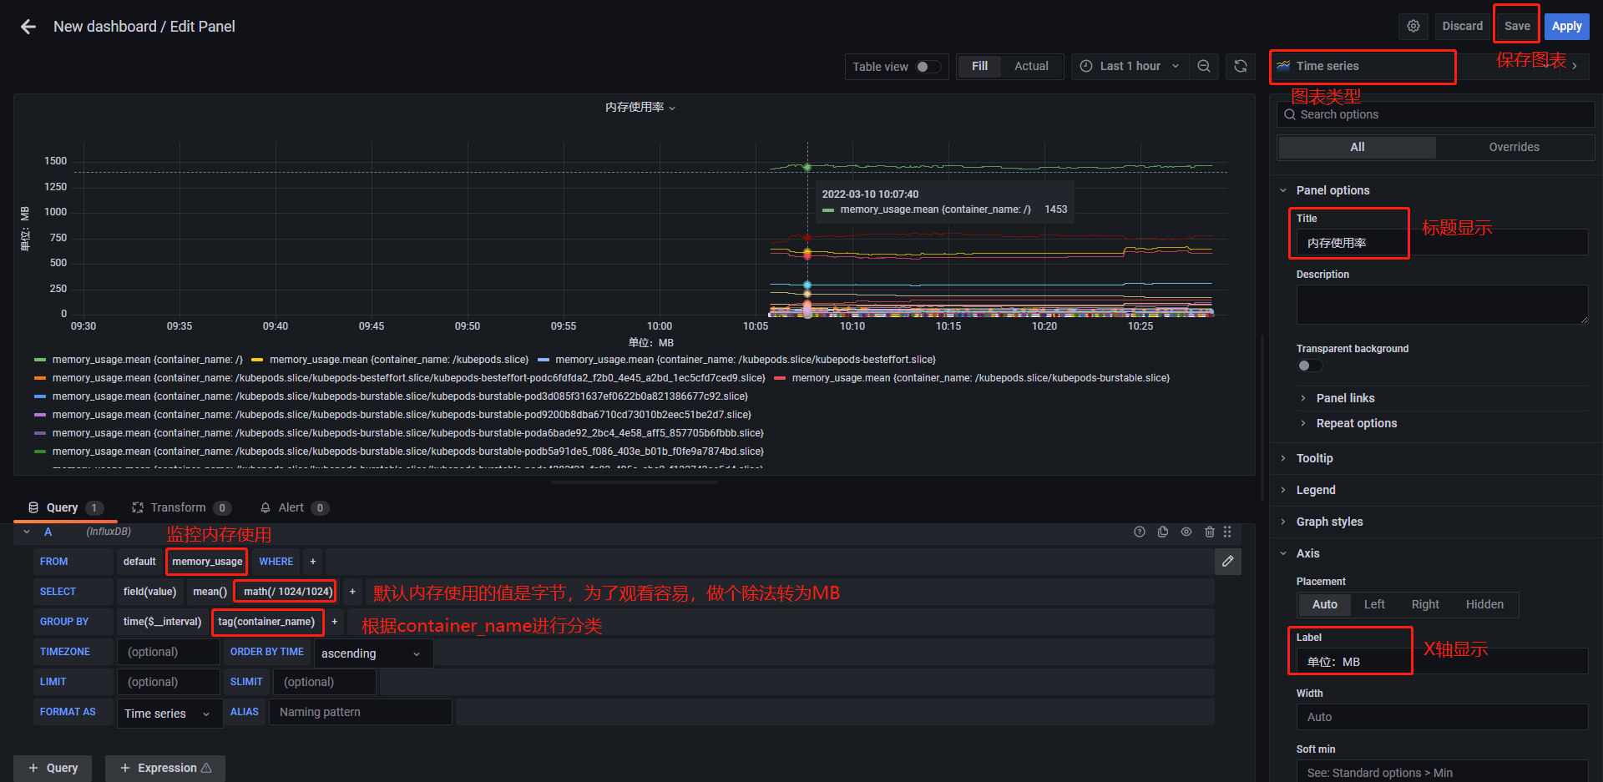Viewport: 1603px width, 782px height.
Task: Duplicate query A with copy icon
Action: click(x=1162, y=532)
